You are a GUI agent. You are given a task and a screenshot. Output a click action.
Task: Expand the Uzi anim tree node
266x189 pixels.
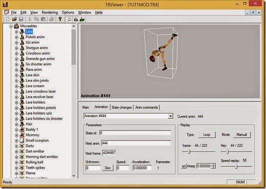pos(16,42)
